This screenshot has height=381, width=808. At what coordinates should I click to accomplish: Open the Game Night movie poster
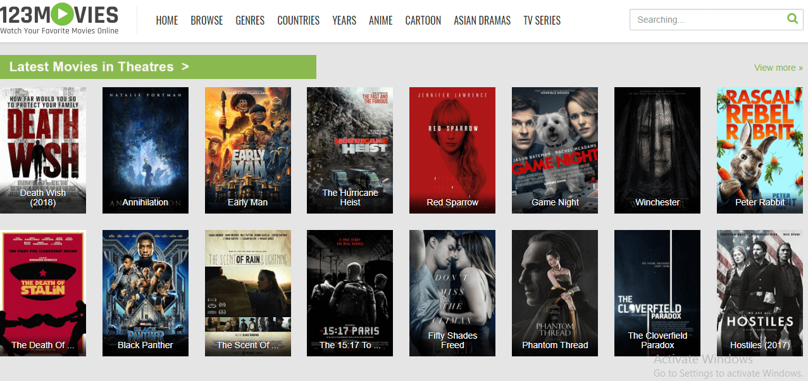coord(555,150)
